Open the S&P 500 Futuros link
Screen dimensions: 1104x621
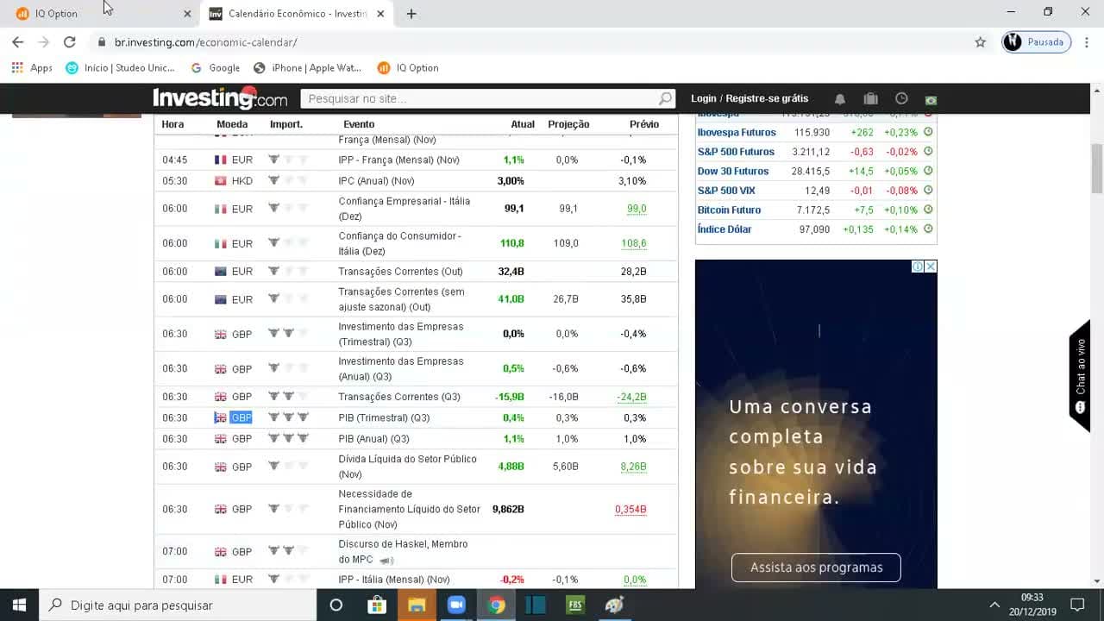(x=736, y=152)
